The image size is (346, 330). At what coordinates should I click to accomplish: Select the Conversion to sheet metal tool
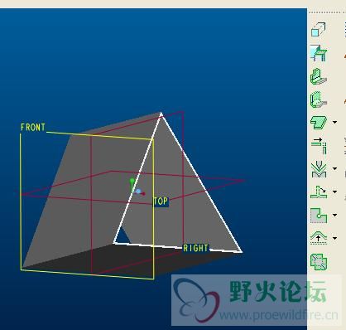(319, 30)
